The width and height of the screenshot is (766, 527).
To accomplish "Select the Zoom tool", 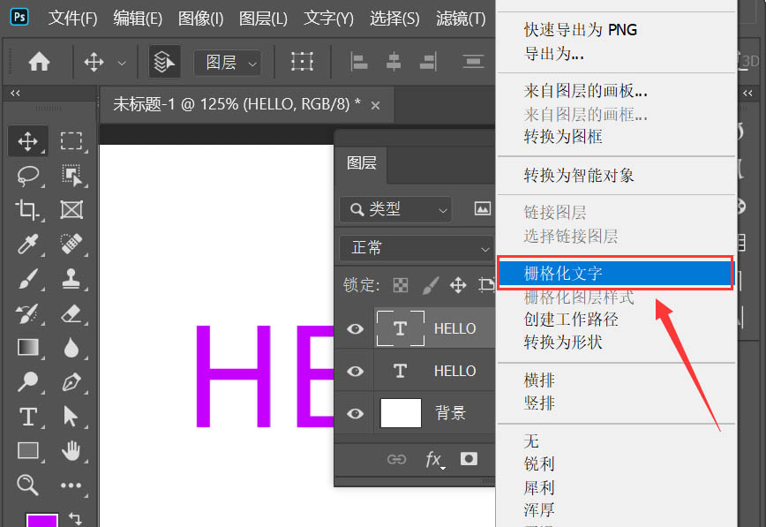I will click(x=28, y=485).
